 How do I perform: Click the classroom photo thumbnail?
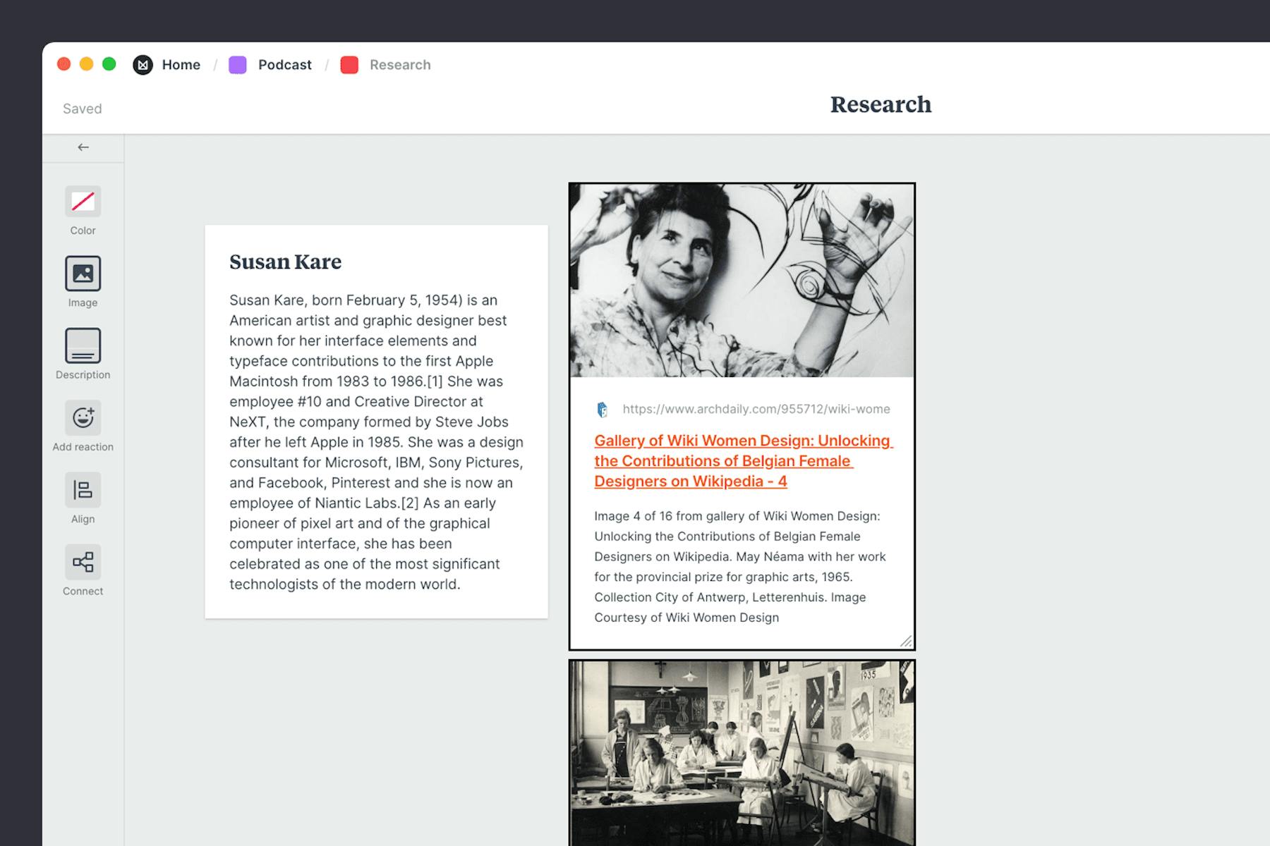(742, 754)
